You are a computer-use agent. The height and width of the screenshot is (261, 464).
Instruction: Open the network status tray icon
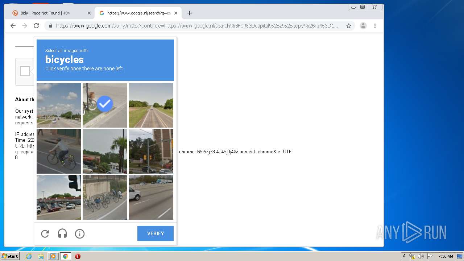click(412, 256)
